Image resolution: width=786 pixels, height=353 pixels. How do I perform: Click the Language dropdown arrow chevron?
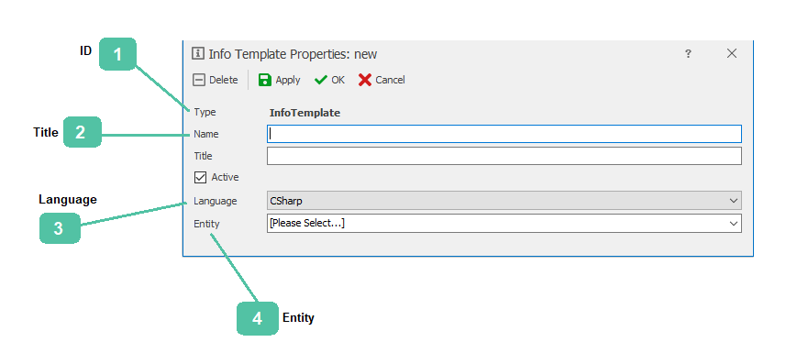[734, 201]
